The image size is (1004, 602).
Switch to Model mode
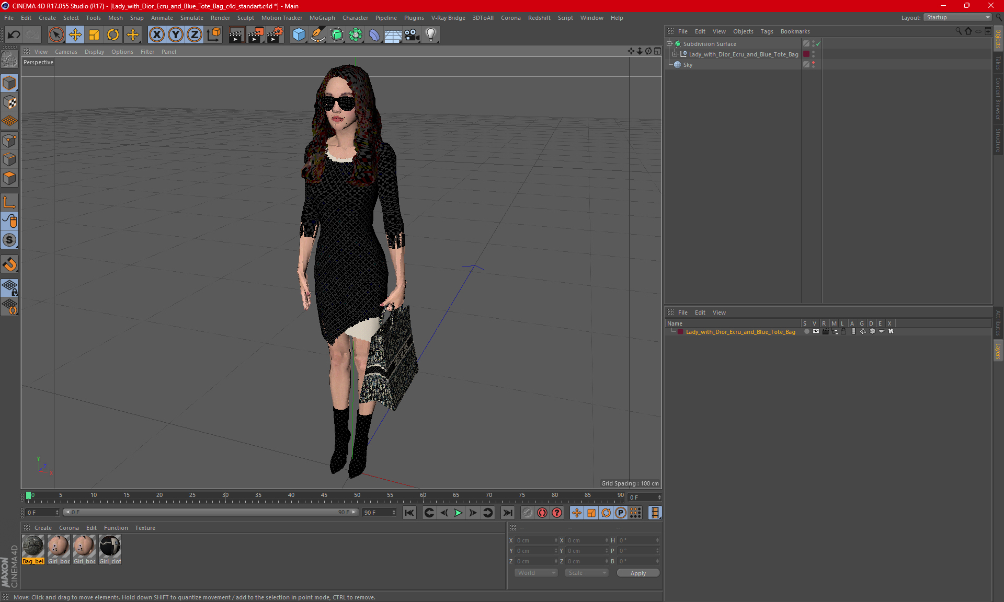(9, 84)
